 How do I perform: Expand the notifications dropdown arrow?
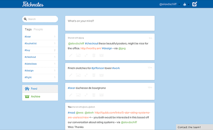click(x=188, y=5)
